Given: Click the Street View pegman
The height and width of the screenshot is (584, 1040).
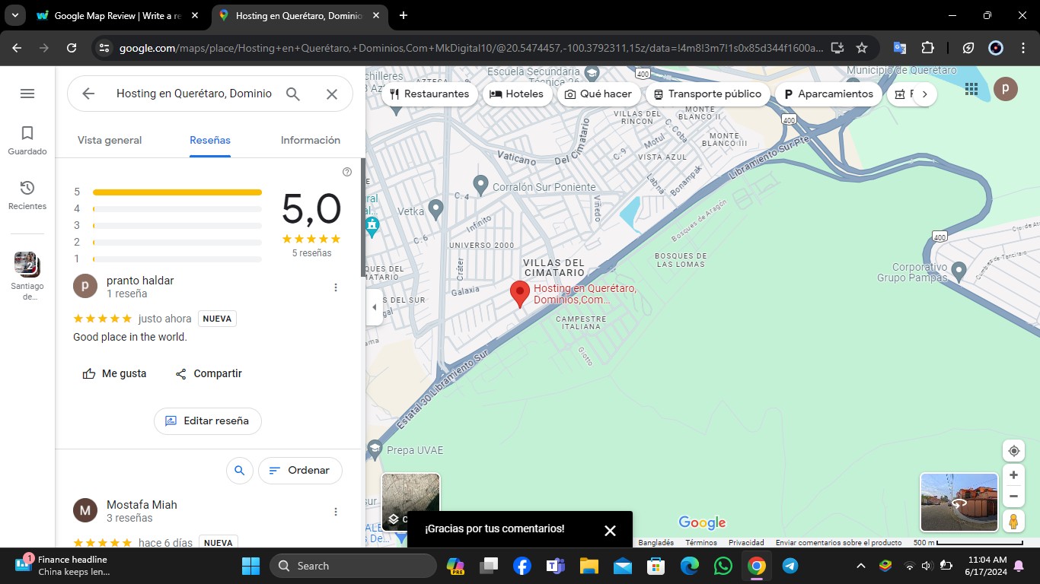Looking at the screenshot, I should pos(1013,522).
